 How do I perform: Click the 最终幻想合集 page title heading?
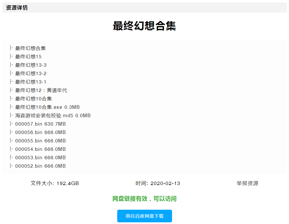click(x=144, y=26)
